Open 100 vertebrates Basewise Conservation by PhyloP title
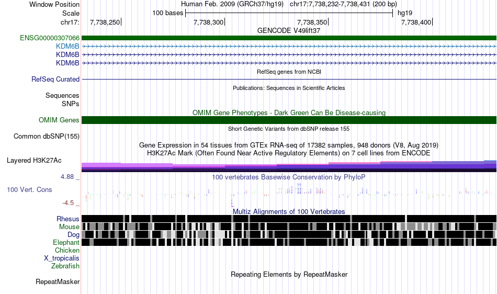This screenshot has width=497, height=294. [289, 177]
